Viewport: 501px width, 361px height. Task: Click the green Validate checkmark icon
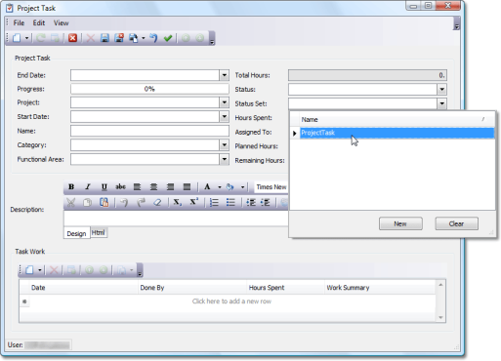168,38
